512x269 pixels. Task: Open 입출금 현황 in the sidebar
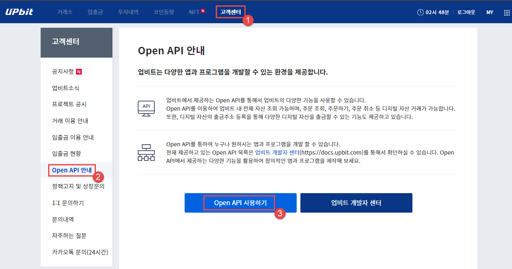point(67,154)
